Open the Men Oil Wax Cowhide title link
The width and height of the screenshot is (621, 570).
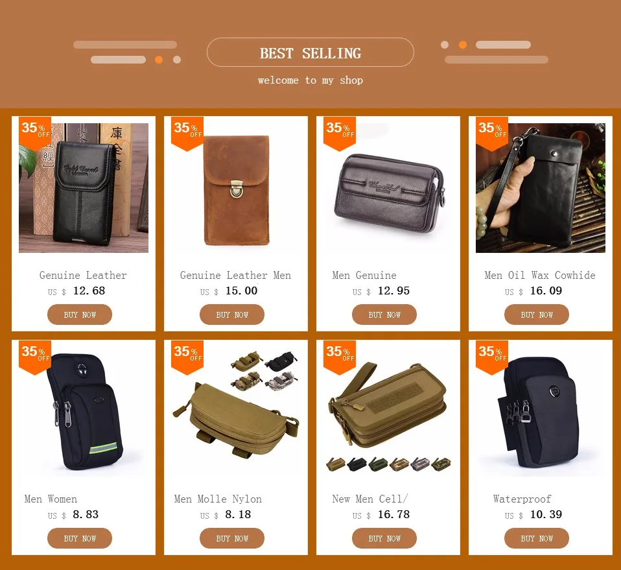540,276
